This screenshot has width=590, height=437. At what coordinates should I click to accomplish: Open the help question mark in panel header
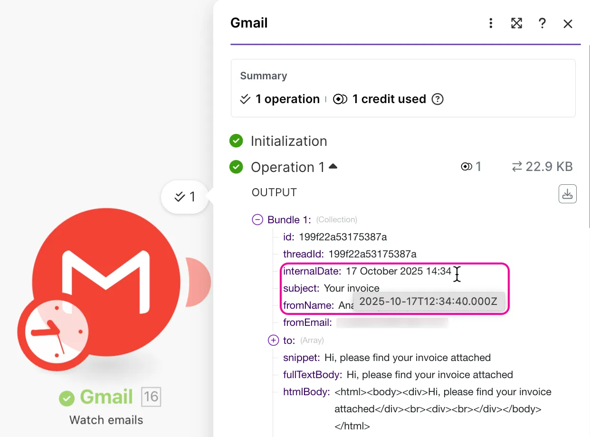[x=542, y=23]
